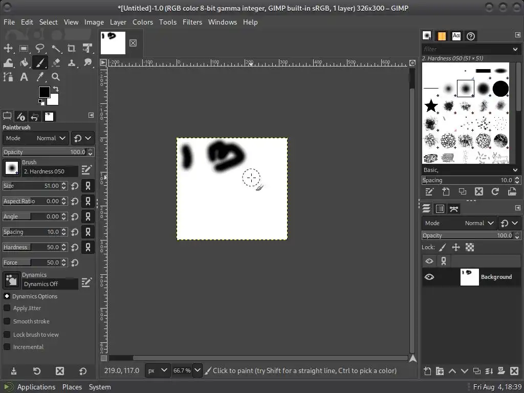Delete the current layer
The height and width of the screenshot is (393, 524).
tap(514, 371)
